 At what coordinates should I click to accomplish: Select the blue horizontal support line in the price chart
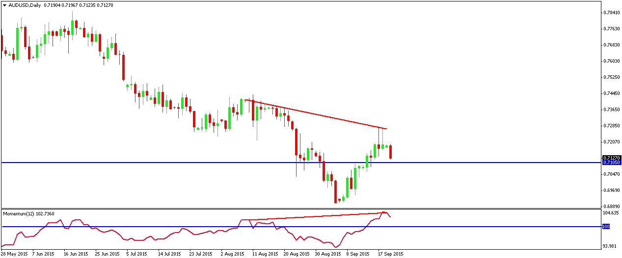301,162
